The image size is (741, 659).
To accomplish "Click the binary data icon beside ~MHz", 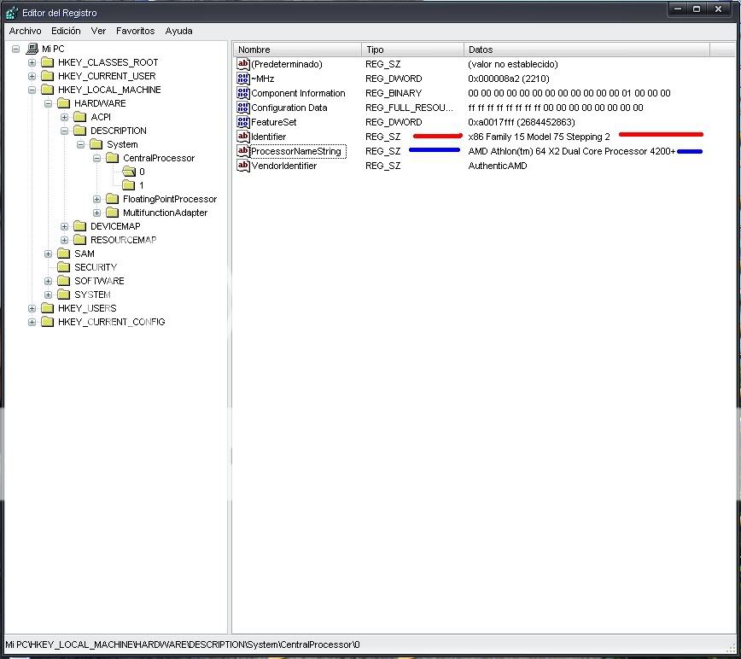I will pos(243,79).
